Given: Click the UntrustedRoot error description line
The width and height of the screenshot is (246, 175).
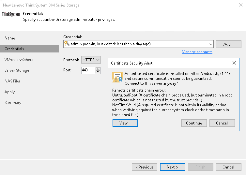Looking at the screenshot, I should click(172, 98).
